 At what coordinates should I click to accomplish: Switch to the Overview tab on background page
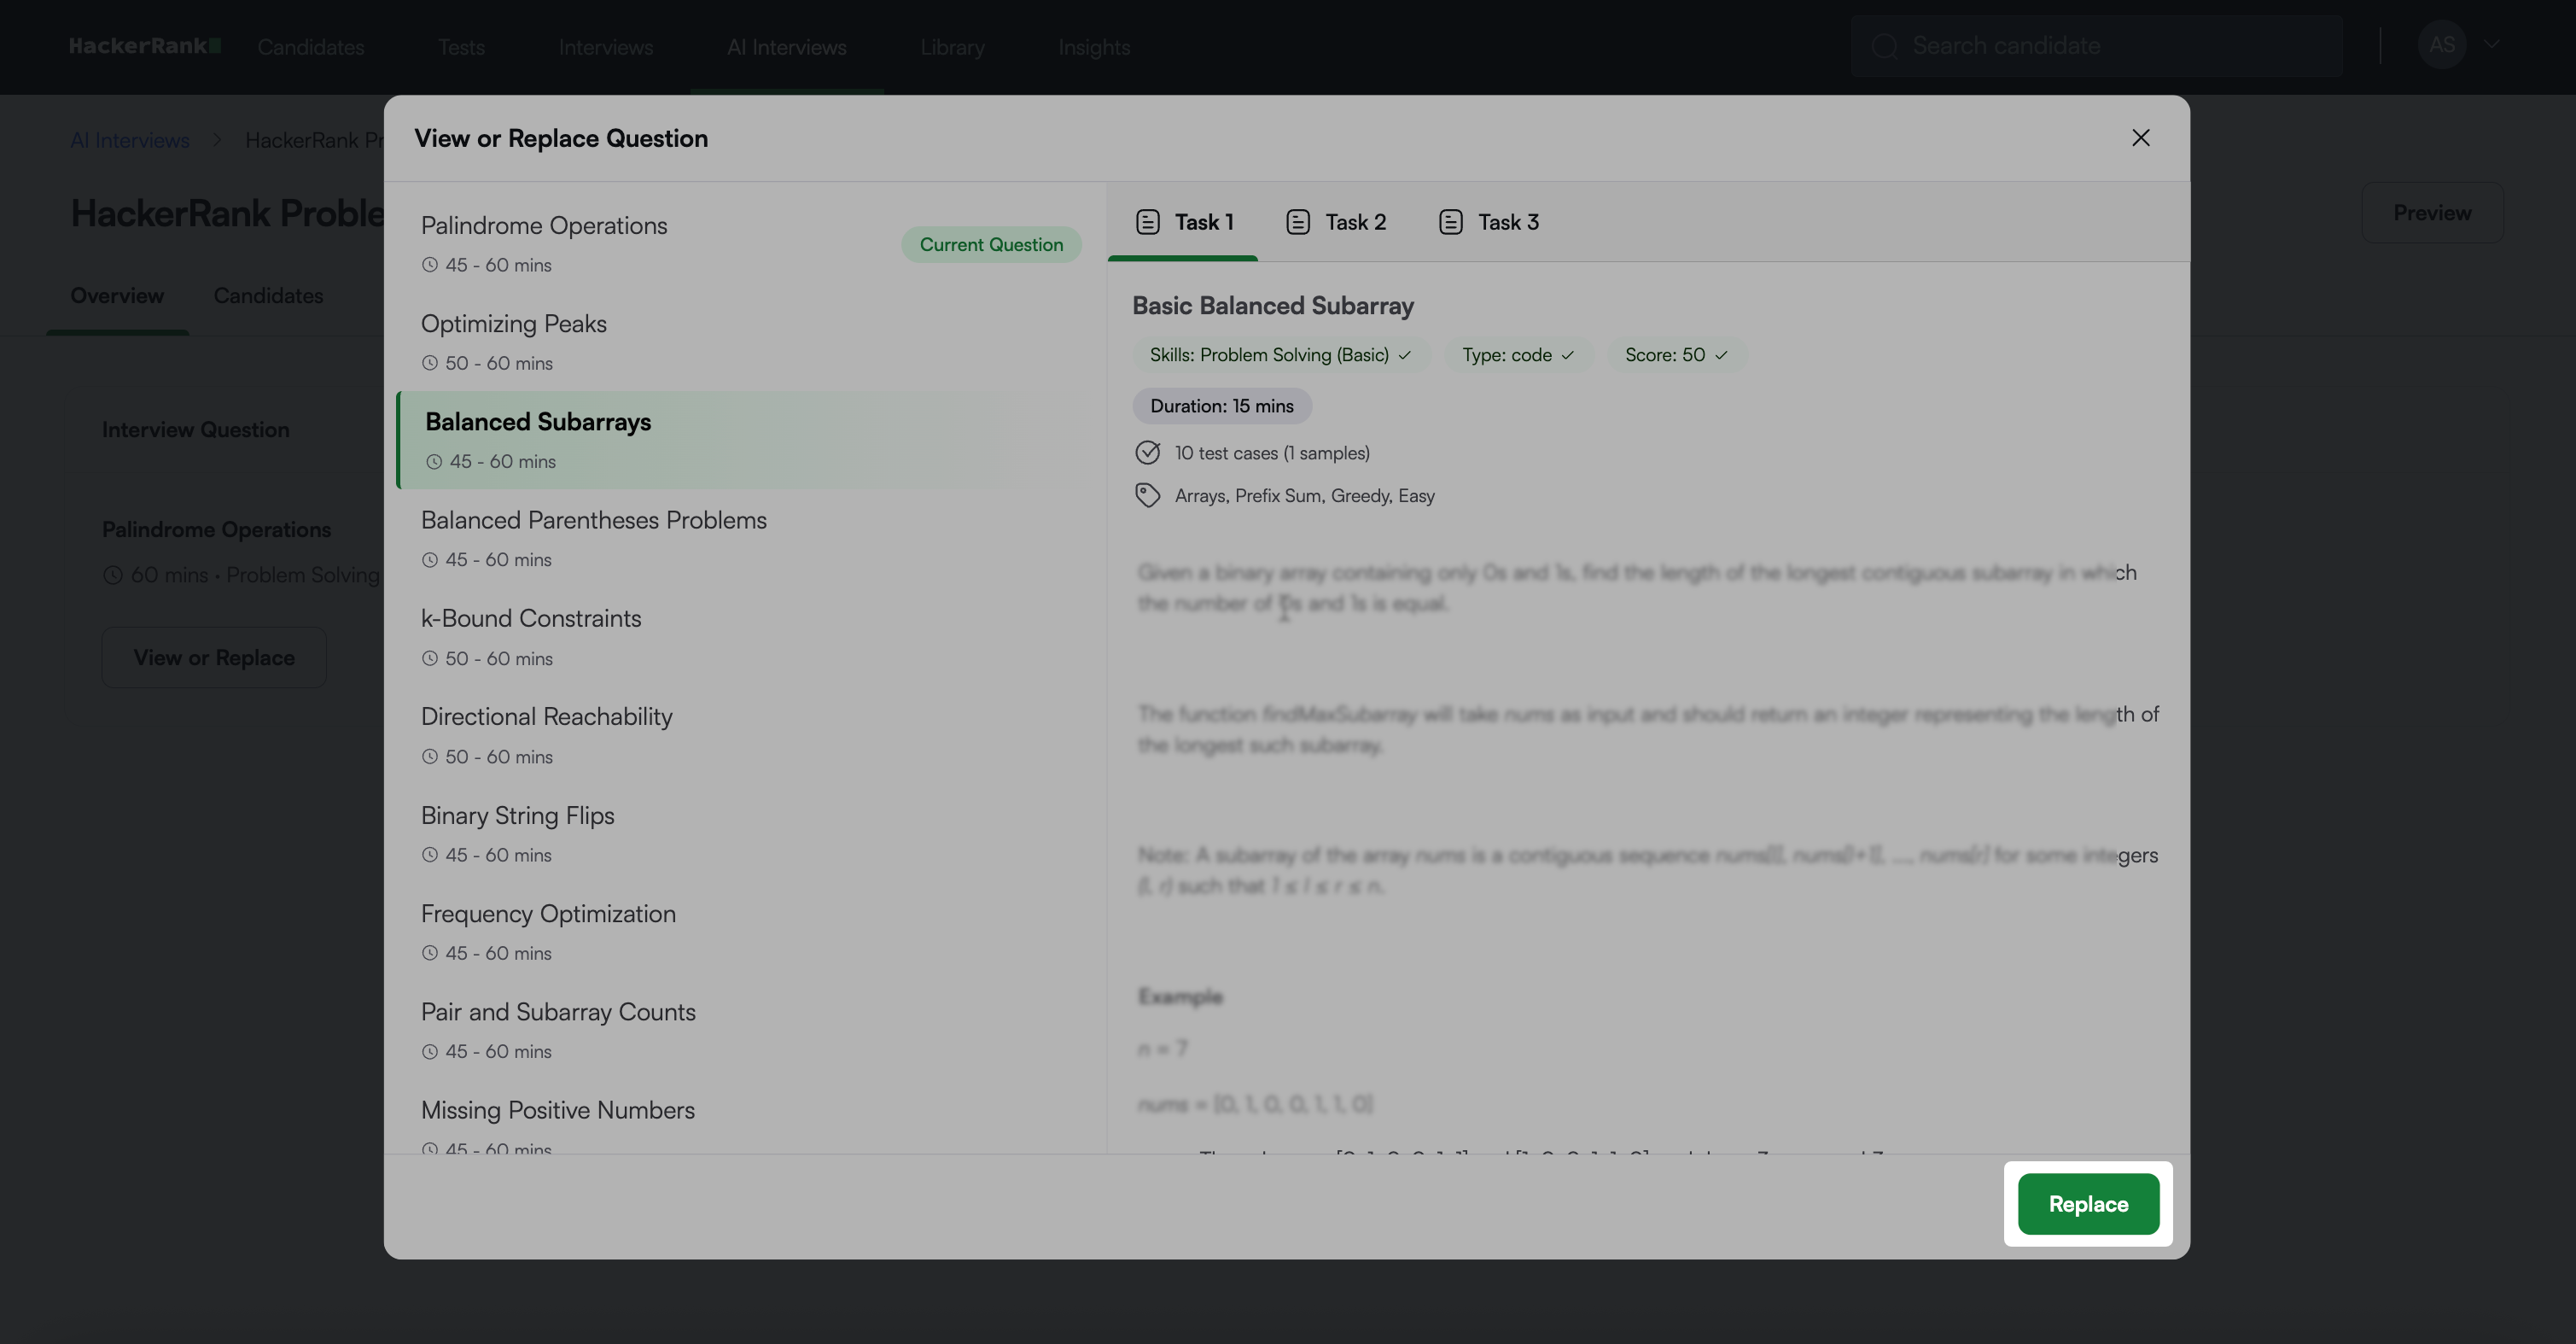(117, 296)
